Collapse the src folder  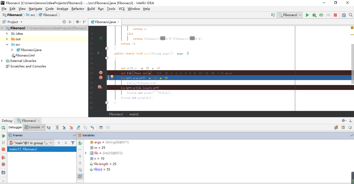tap(7, 45)
